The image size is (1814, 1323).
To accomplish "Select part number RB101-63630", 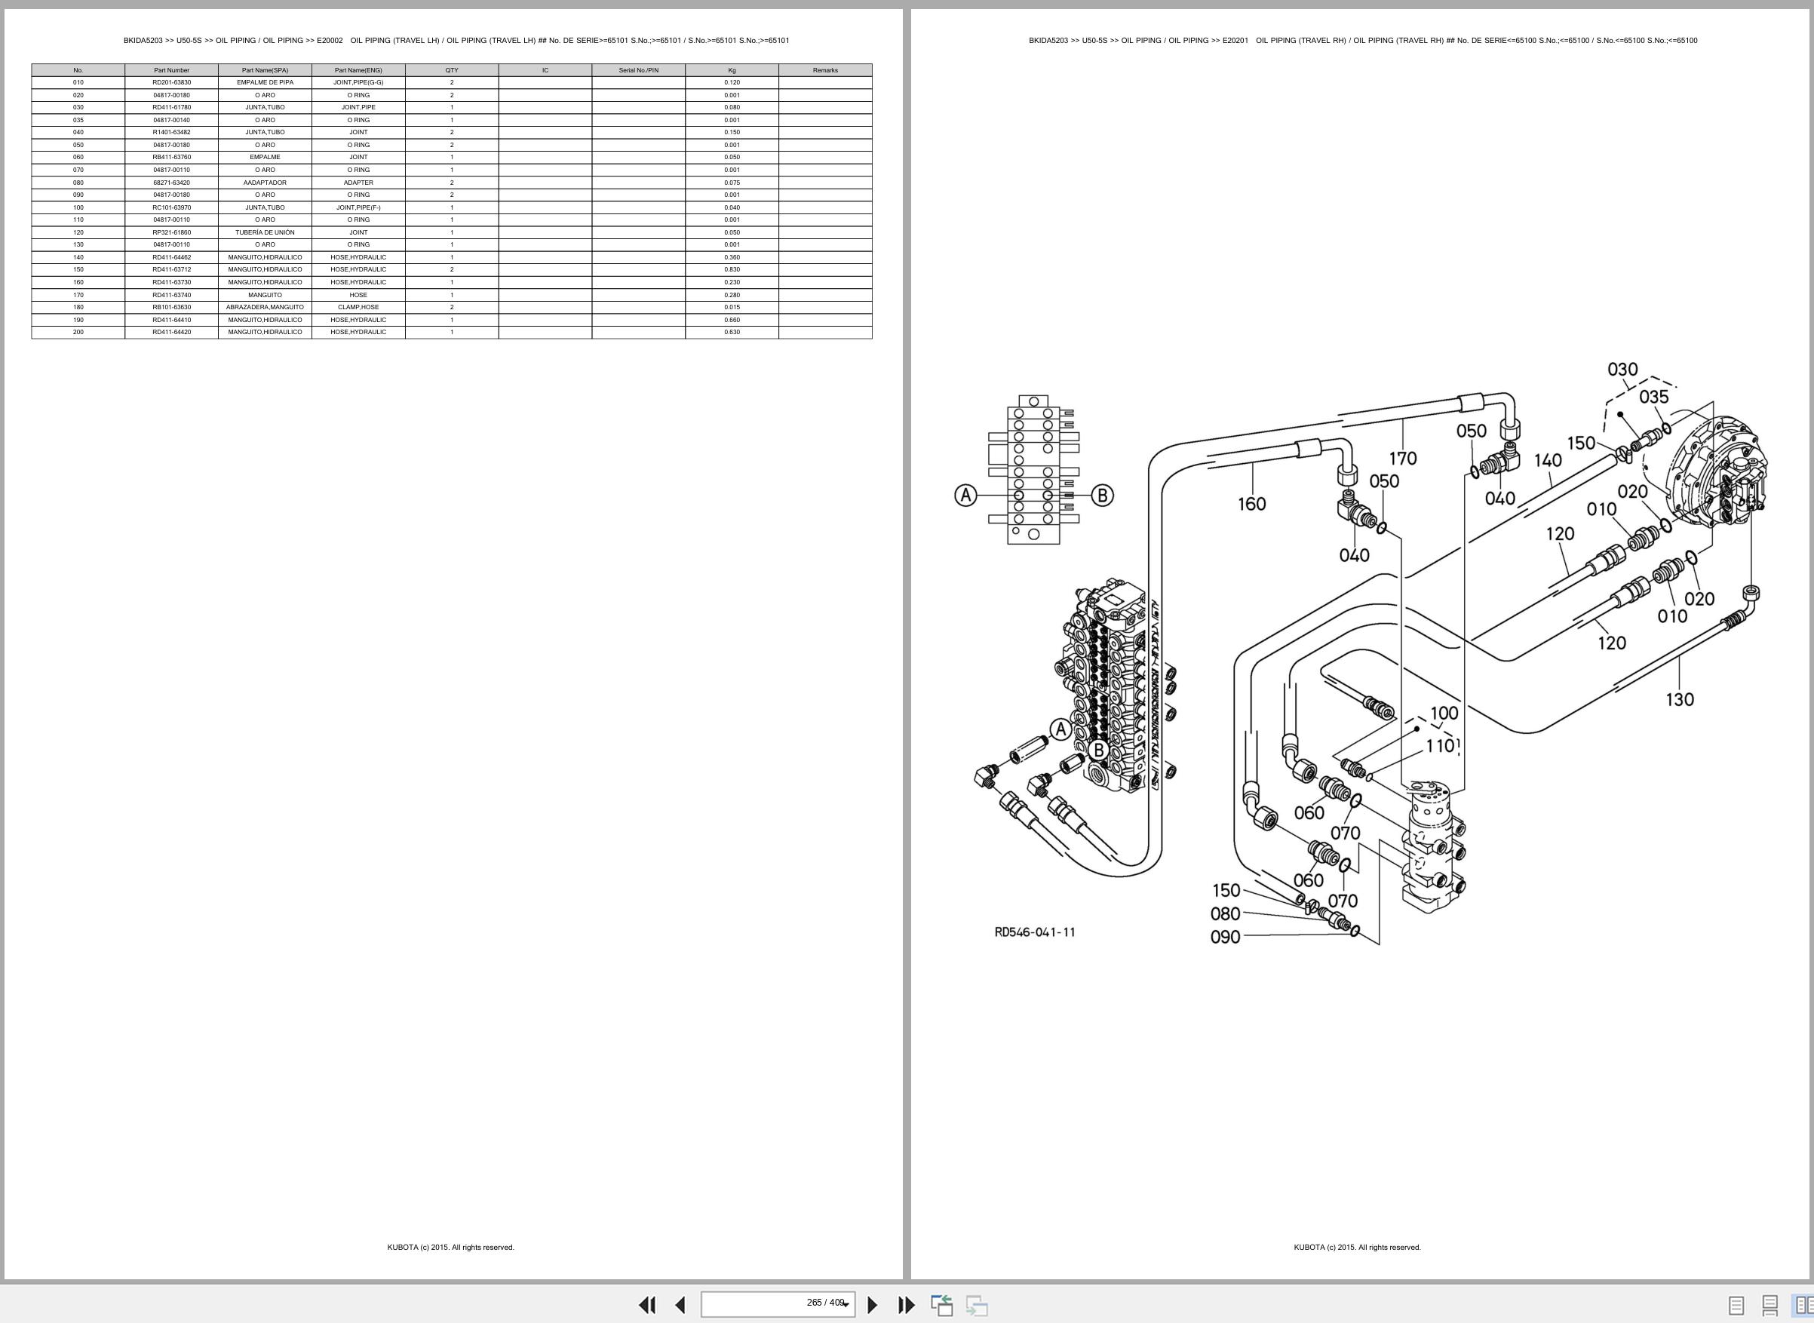I will tap(171, 307).
